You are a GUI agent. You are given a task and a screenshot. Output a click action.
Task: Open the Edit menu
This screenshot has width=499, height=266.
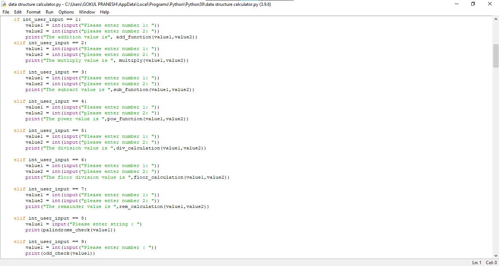pyautogui.click(x=18, y=12)
